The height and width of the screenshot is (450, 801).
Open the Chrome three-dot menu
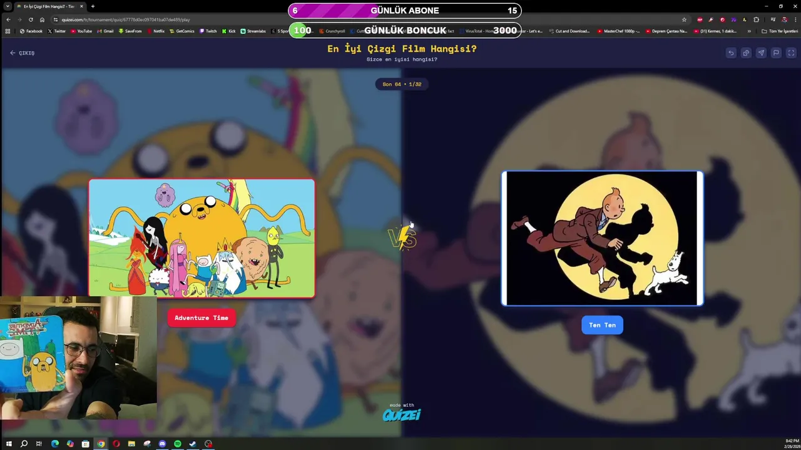795,19
